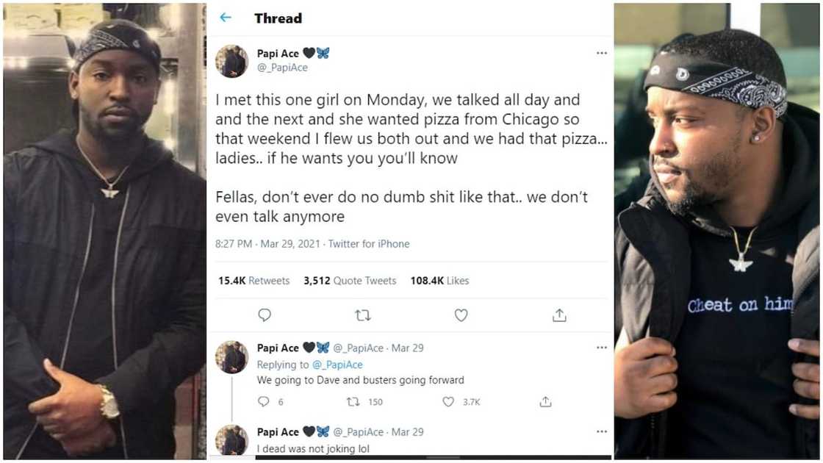Select the Thread header title
The image size is (823, 463).
[x=278, y=18]
